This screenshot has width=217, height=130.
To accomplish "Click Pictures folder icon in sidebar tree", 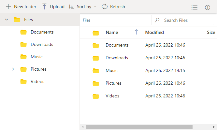I will 23,69.
